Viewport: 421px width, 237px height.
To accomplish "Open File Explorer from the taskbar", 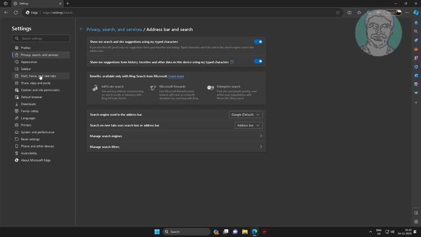I will click(245, 232).
